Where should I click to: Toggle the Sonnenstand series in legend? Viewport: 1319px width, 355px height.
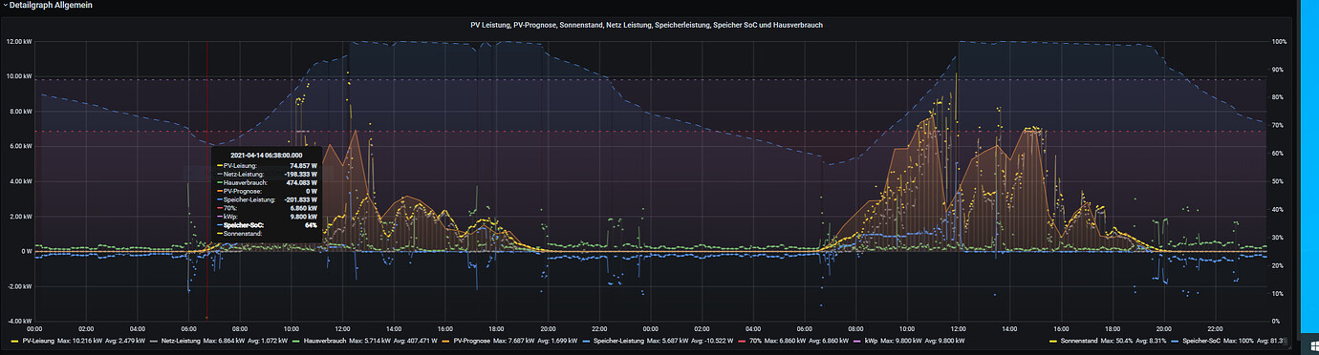(x=1079, y=341)
